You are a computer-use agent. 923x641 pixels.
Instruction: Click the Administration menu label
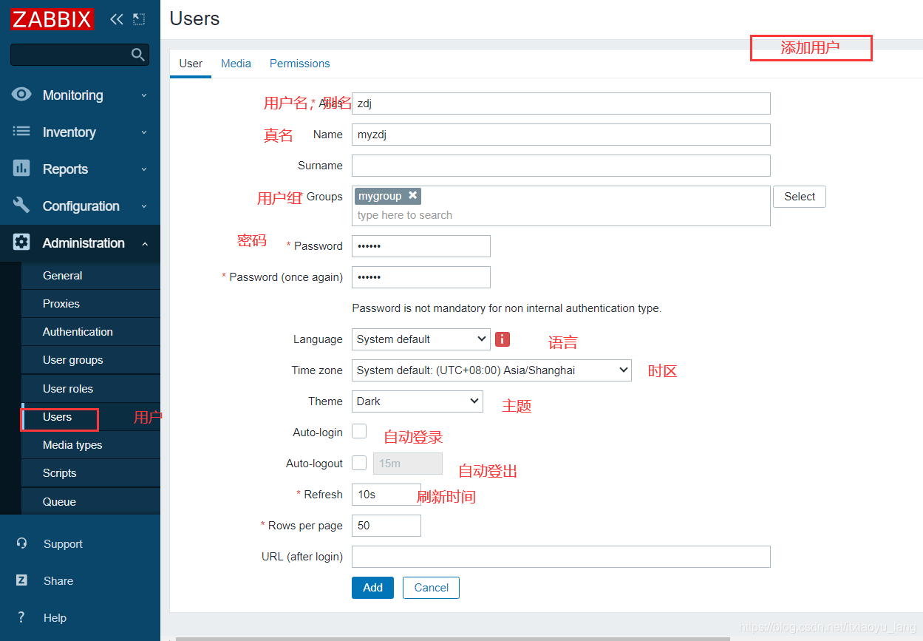point(84,243)
